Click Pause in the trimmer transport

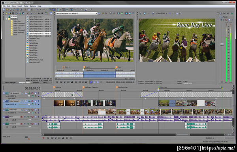pyautogui.click(x=68, y=82)
